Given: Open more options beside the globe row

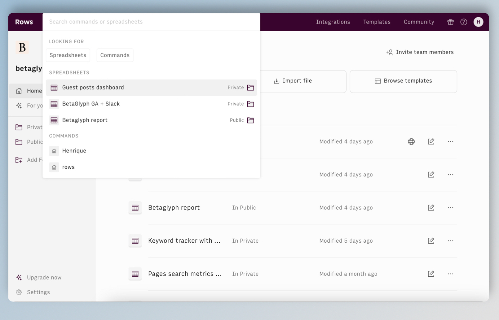Looking at the screenshot, I should pyautogui.click(x=451, y=141).
